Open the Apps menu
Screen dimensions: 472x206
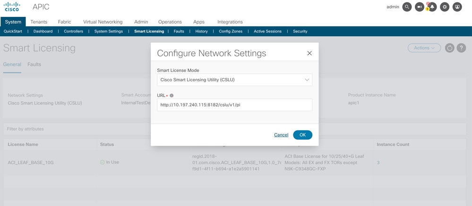(x=199, y=22)
